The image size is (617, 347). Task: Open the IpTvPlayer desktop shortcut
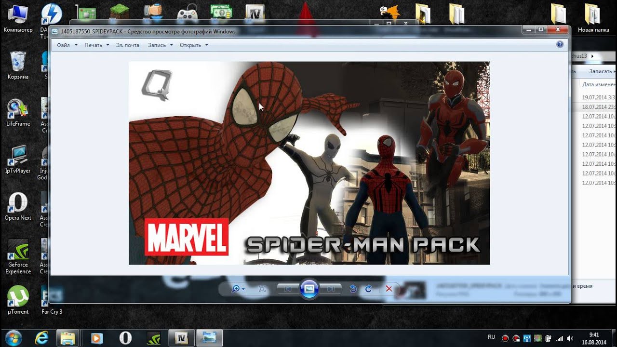pyautogui.click(x=18, y=159)
